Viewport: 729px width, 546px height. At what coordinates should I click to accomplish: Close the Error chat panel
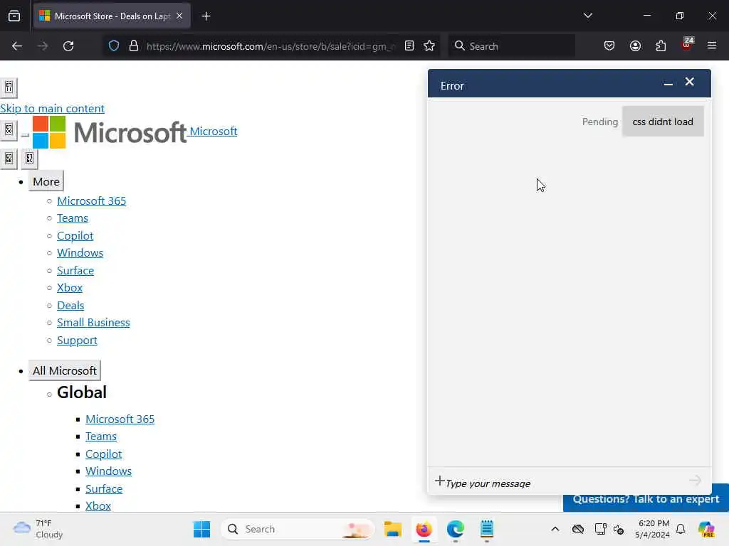tap(689, 82)
